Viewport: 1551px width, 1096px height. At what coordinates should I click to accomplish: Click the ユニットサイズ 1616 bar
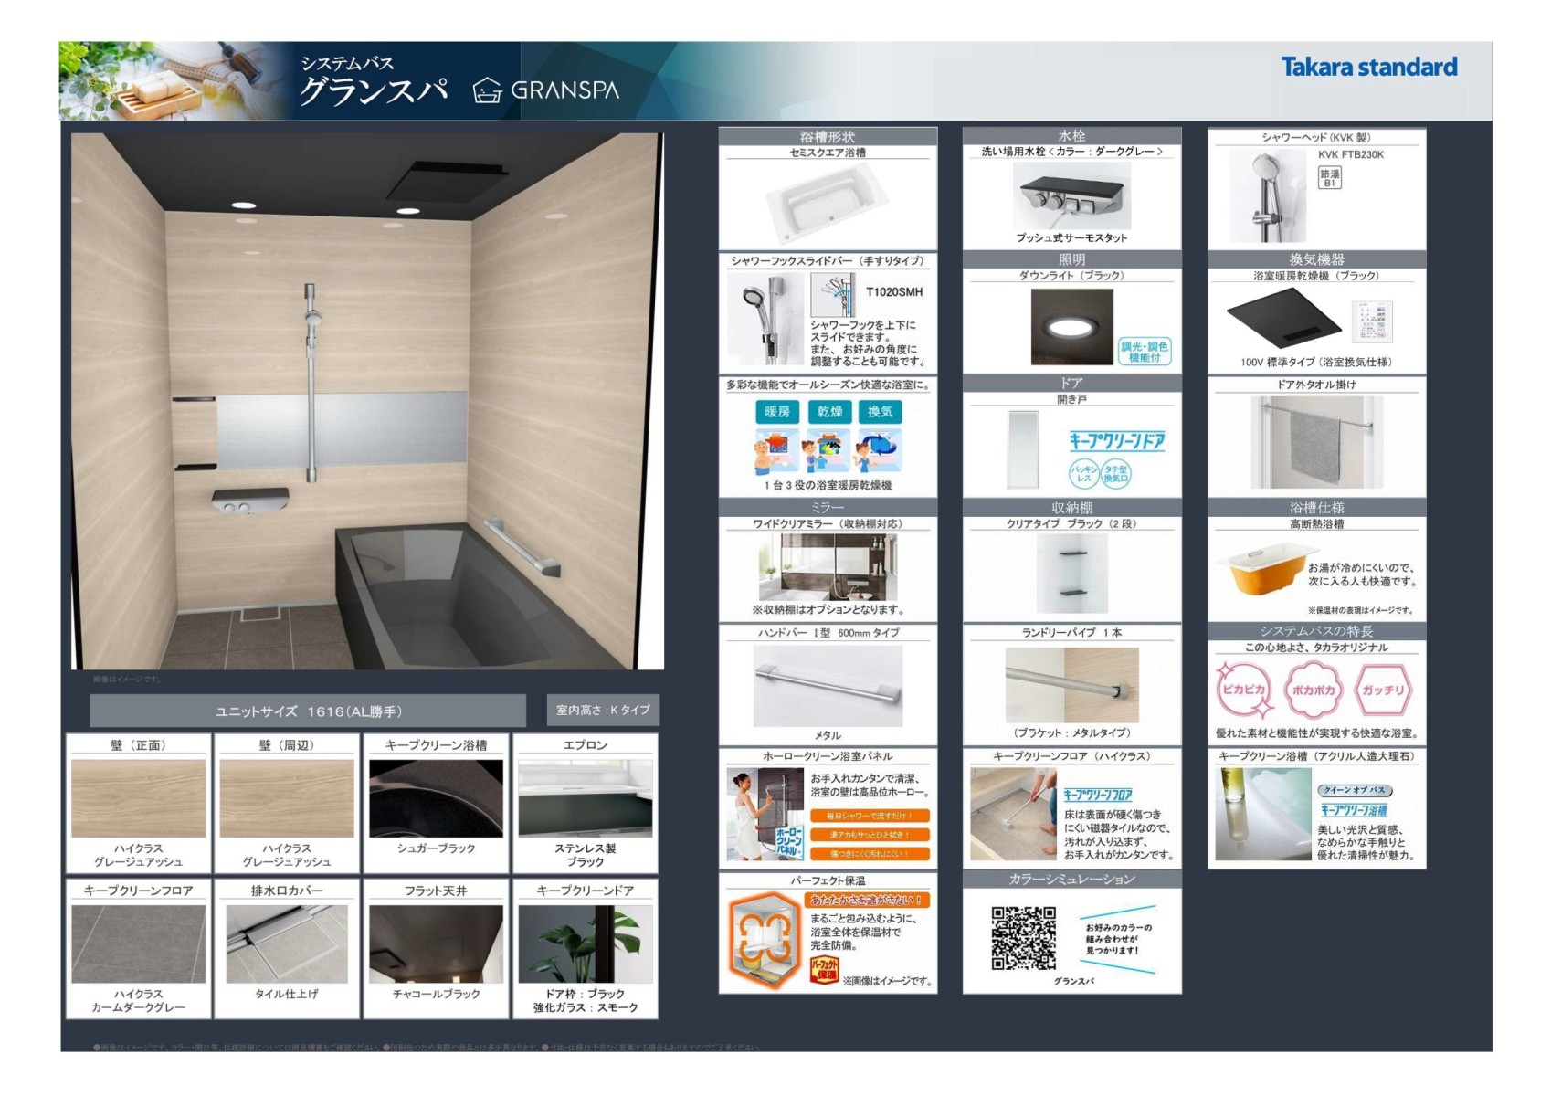pyautogui.click(x=308, y=711)
